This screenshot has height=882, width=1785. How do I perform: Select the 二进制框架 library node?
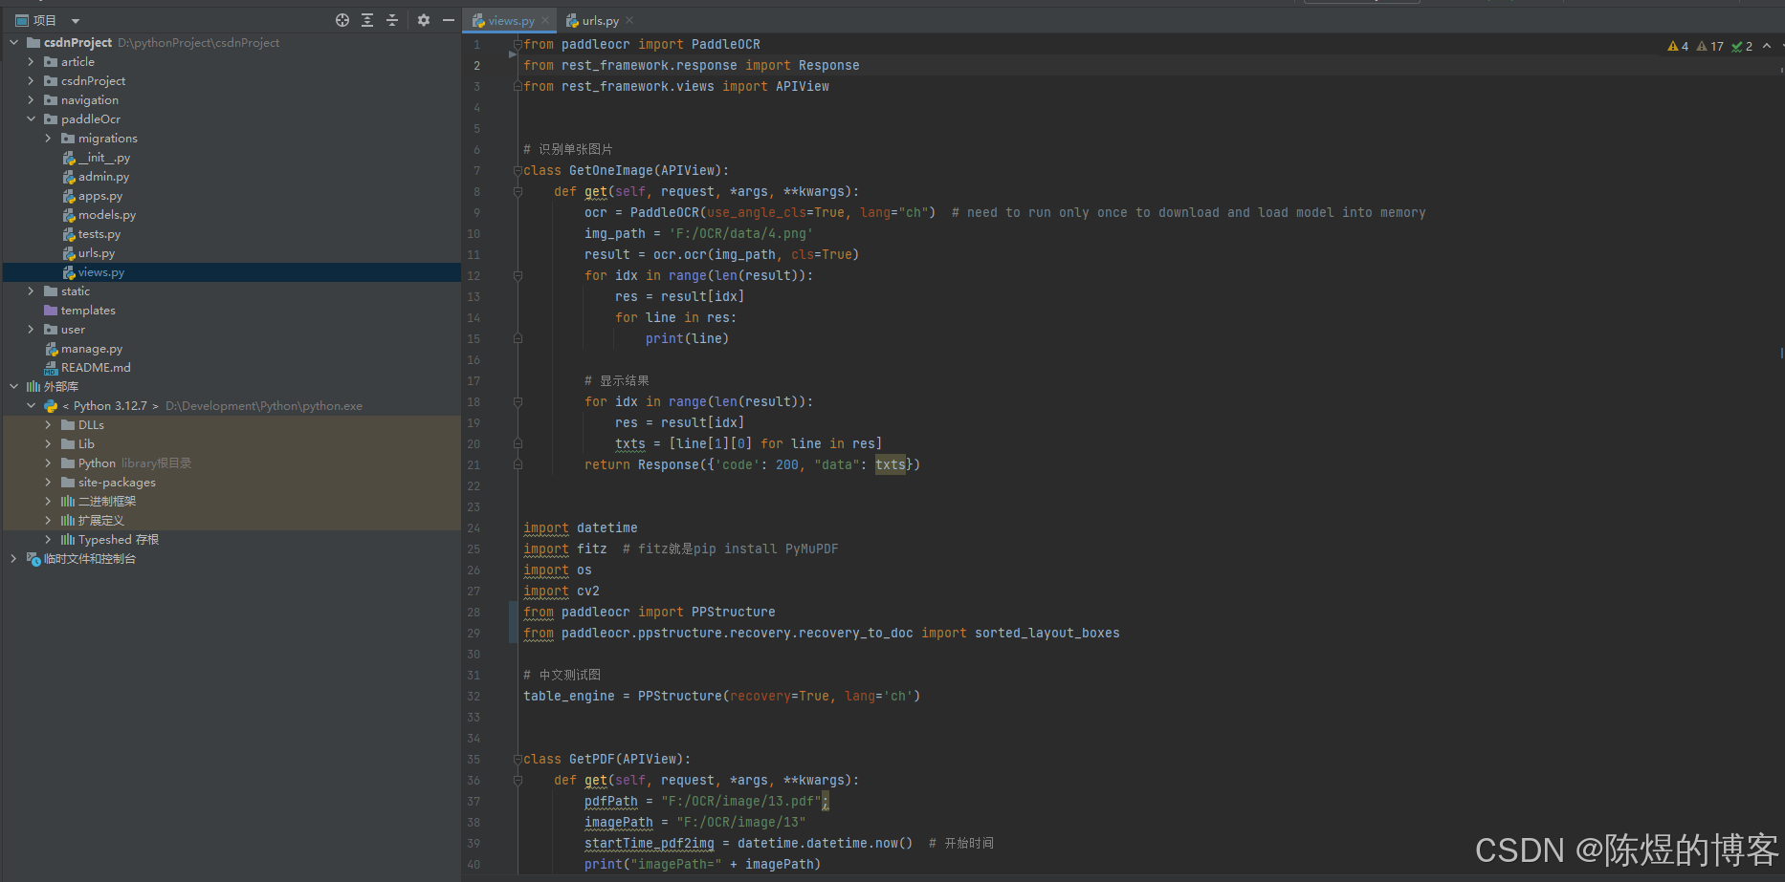99,502
